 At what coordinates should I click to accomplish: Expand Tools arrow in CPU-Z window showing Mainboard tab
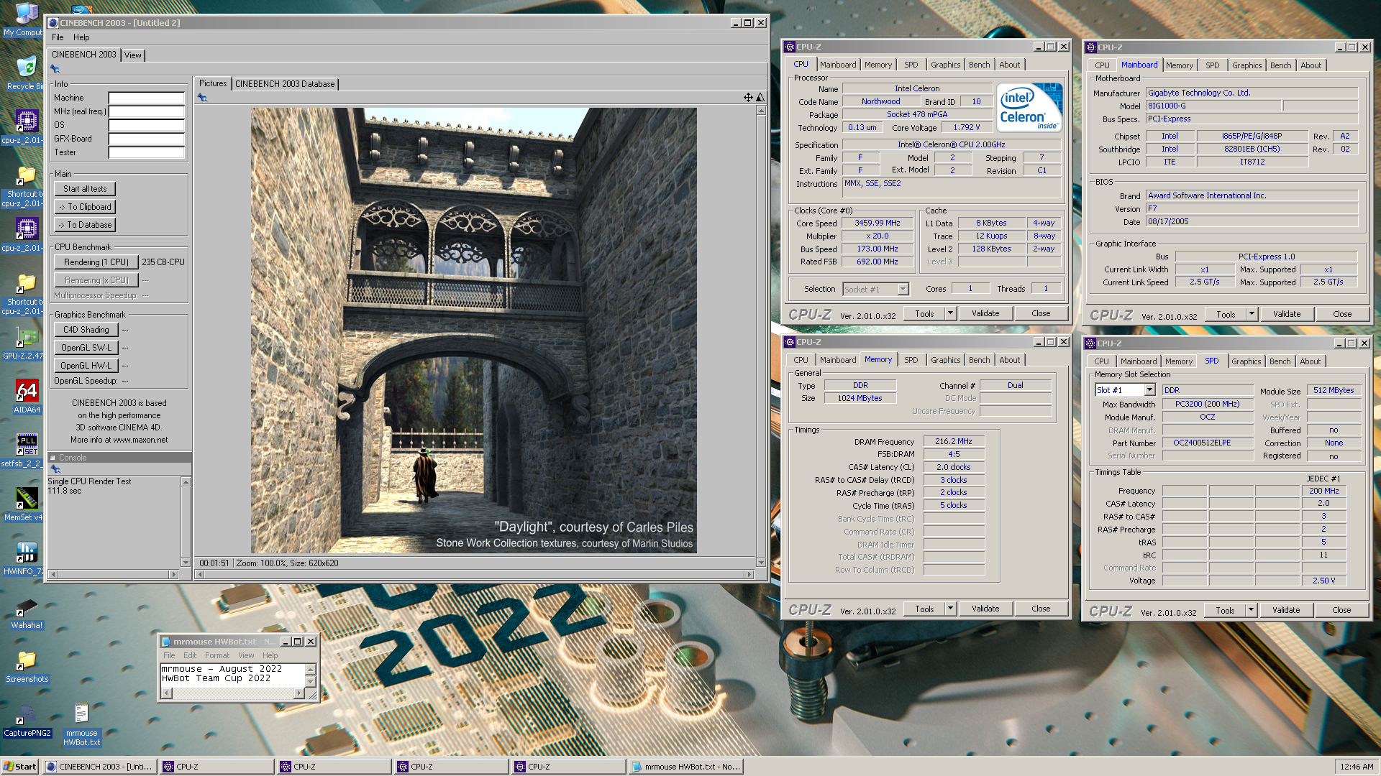point(1252,314)
